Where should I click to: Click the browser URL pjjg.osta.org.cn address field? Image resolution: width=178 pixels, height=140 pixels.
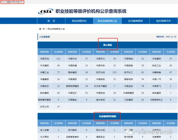[12, 2]
